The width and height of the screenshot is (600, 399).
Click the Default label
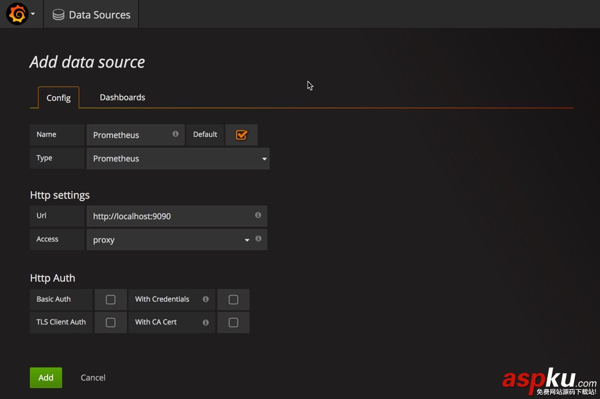tap(205, 135)
